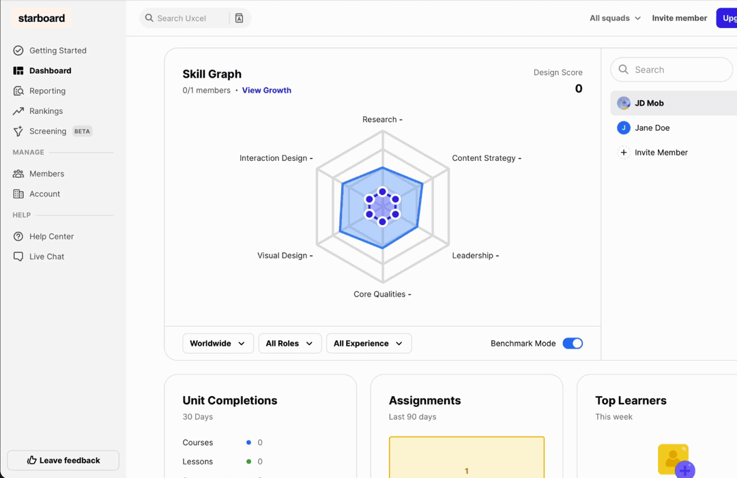Click the Members people icon
737x478 pixels.
tap(18, 174)
